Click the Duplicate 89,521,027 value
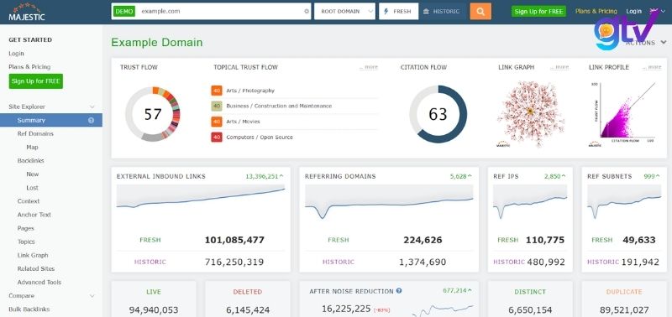Viewport: 672px width, 317px height. click(x=624, y=310)
